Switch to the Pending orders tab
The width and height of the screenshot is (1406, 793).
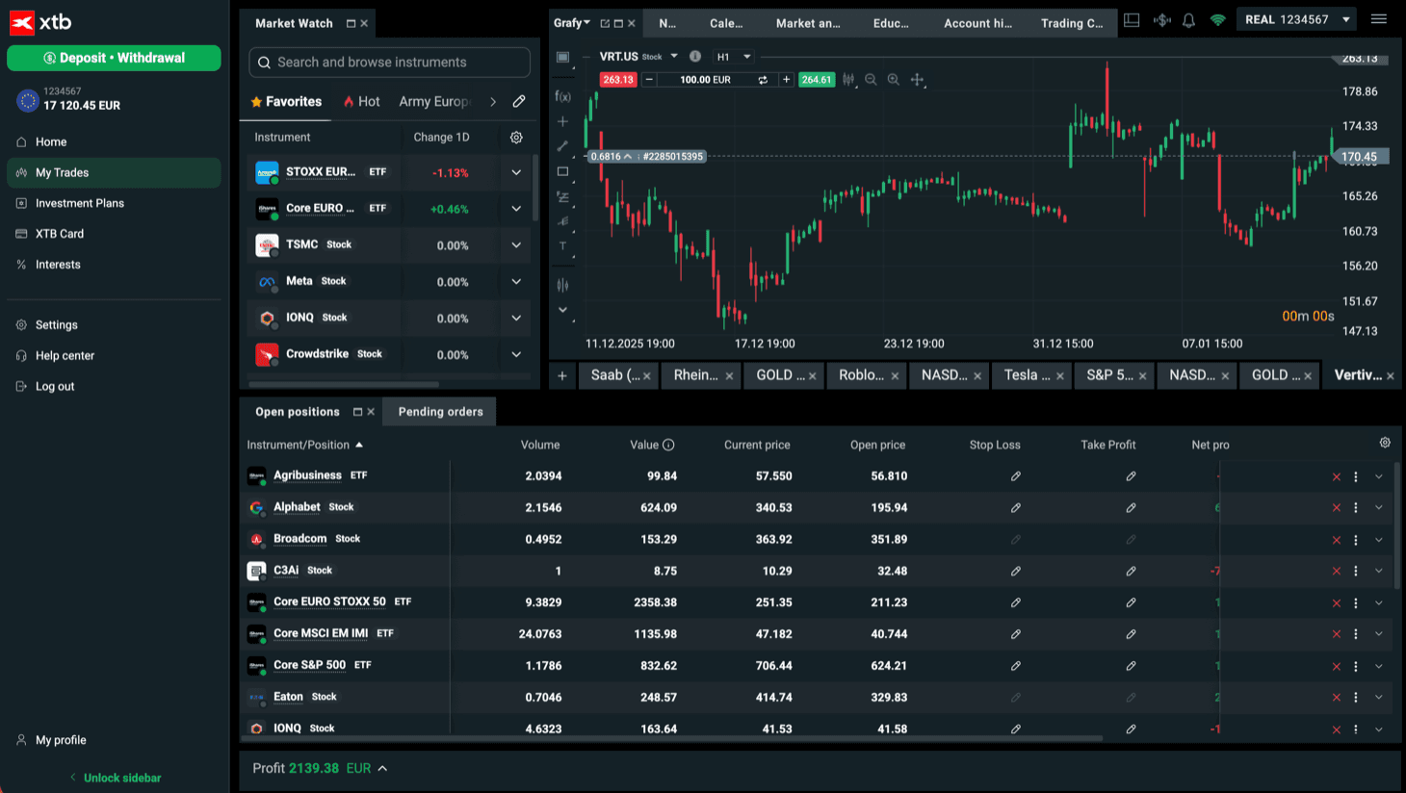click(x=440, y=412)
